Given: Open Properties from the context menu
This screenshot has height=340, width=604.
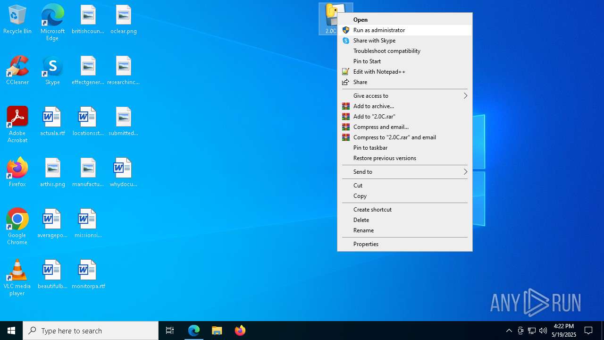Looking at the screenshot, I should click(405, 244).
